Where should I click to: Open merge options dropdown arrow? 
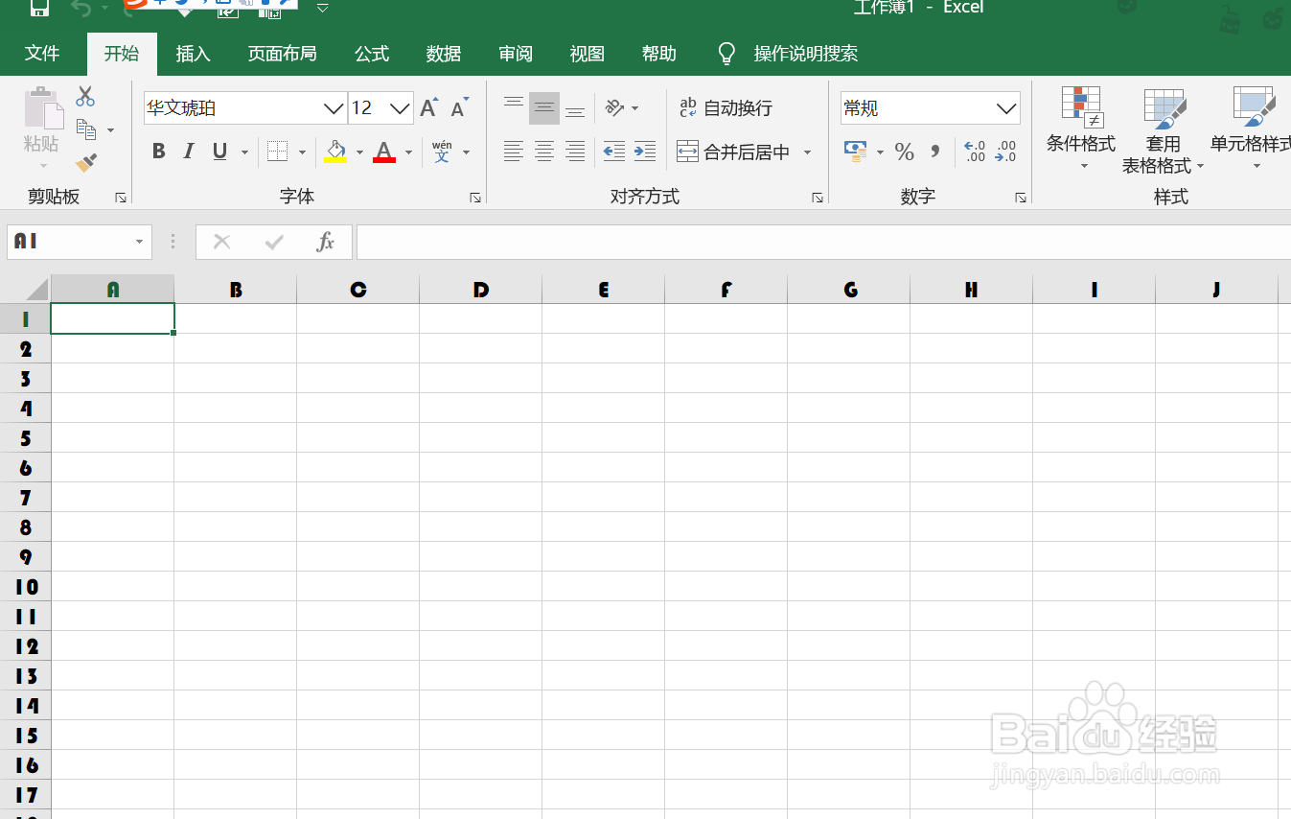[x=807, y=152]
